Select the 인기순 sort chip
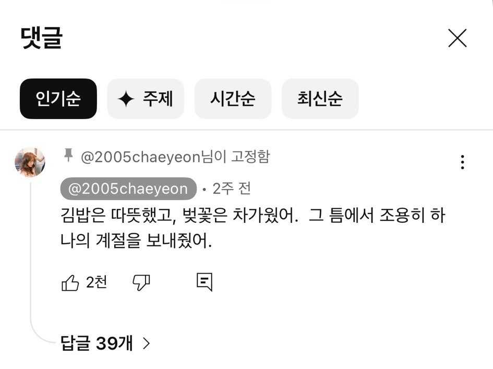Screen dimensions: 493x369 click(58, 99)
